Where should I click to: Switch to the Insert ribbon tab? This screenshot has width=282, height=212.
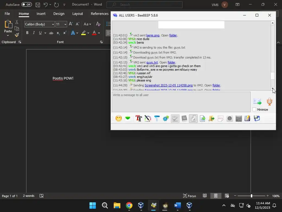[41, 14]
